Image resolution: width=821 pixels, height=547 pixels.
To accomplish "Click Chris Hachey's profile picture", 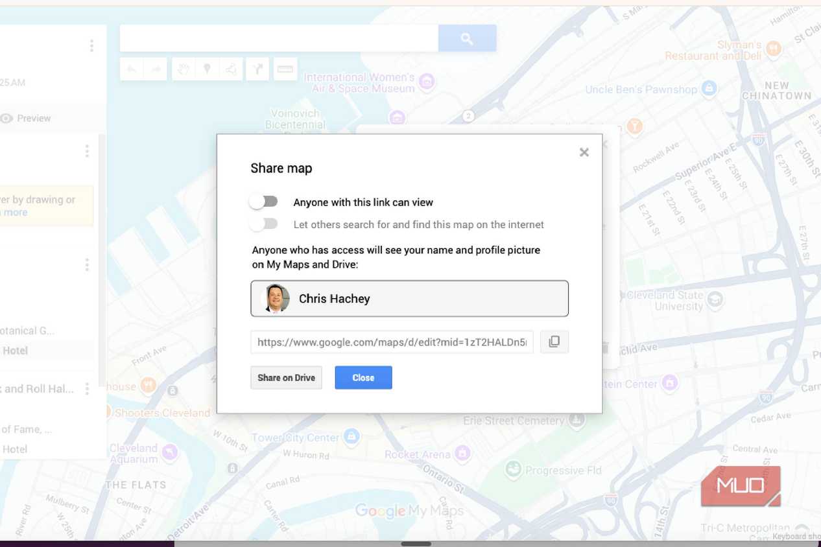I will (x=276, y=299).
